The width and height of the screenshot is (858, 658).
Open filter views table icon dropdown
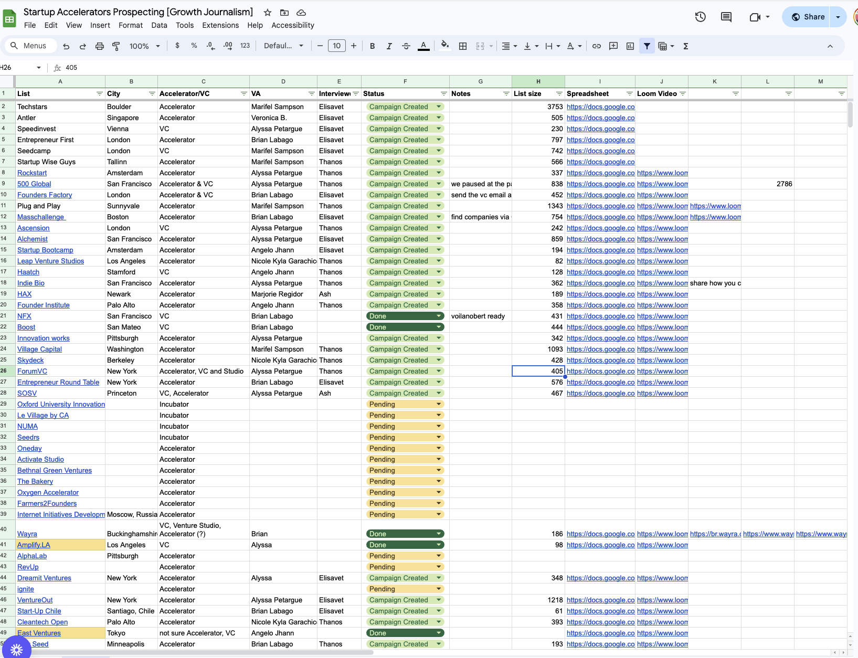click(x=666, y=46)
